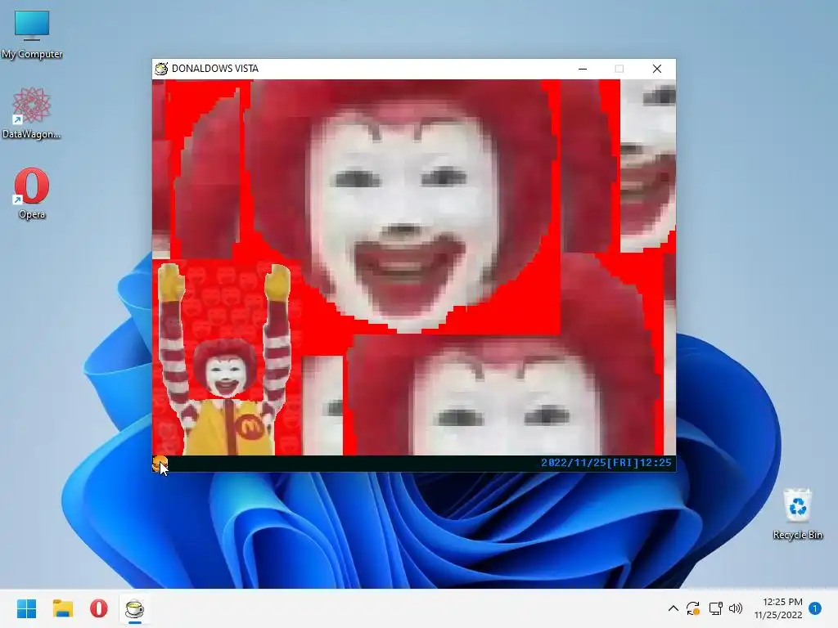Select the Java app taskbar icon
The image size is (838, 628).
pyautogui.click(x=135, y=608)
